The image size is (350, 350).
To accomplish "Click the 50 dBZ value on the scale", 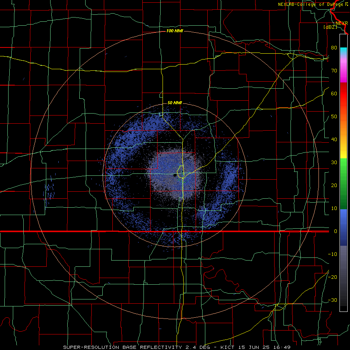I will (334, 117).
